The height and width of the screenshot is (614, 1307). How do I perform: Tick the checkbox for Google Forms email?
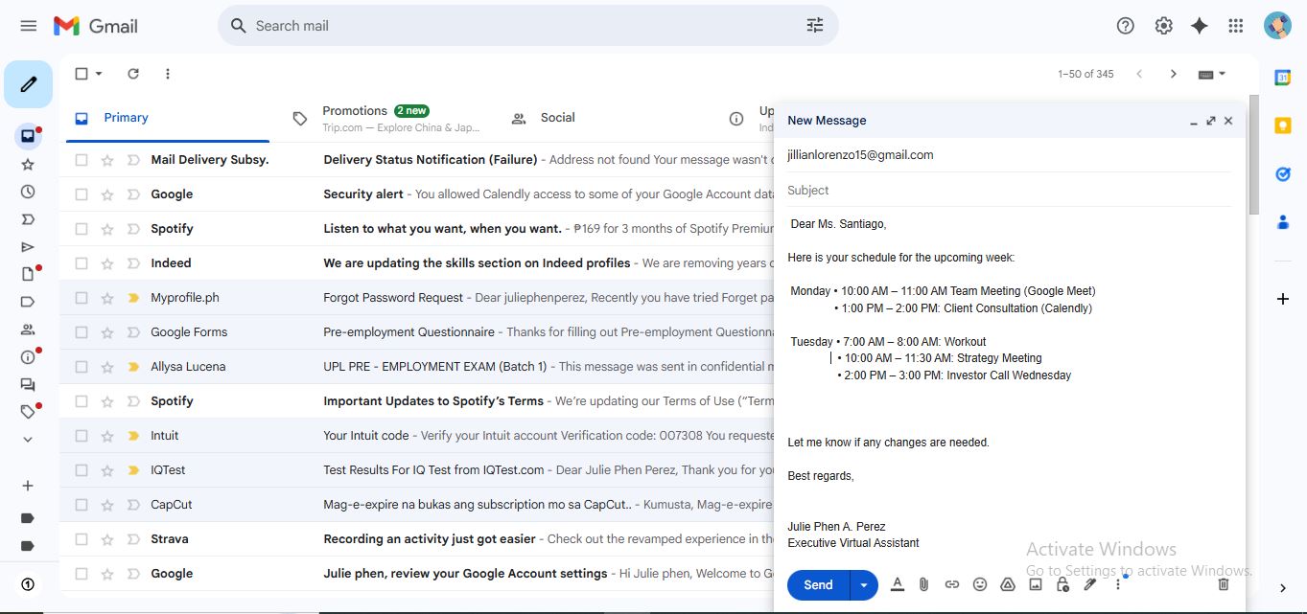(x=82, y=332)
